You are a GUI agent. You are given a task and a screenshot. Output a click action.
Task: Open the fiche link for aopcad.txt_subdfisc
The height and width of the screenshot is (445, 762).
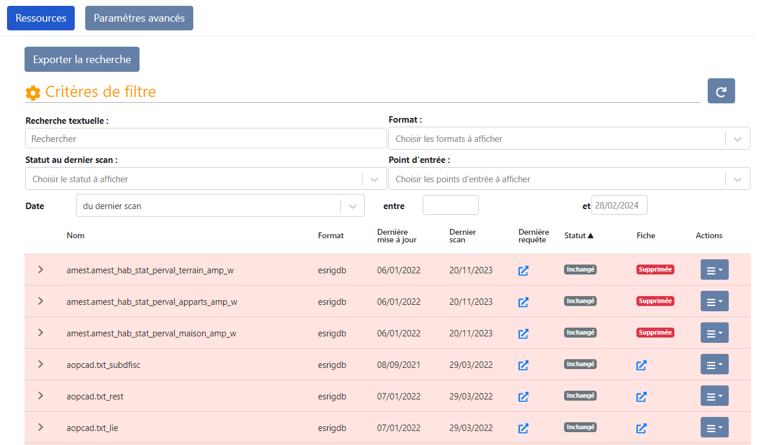pos(641,365)
